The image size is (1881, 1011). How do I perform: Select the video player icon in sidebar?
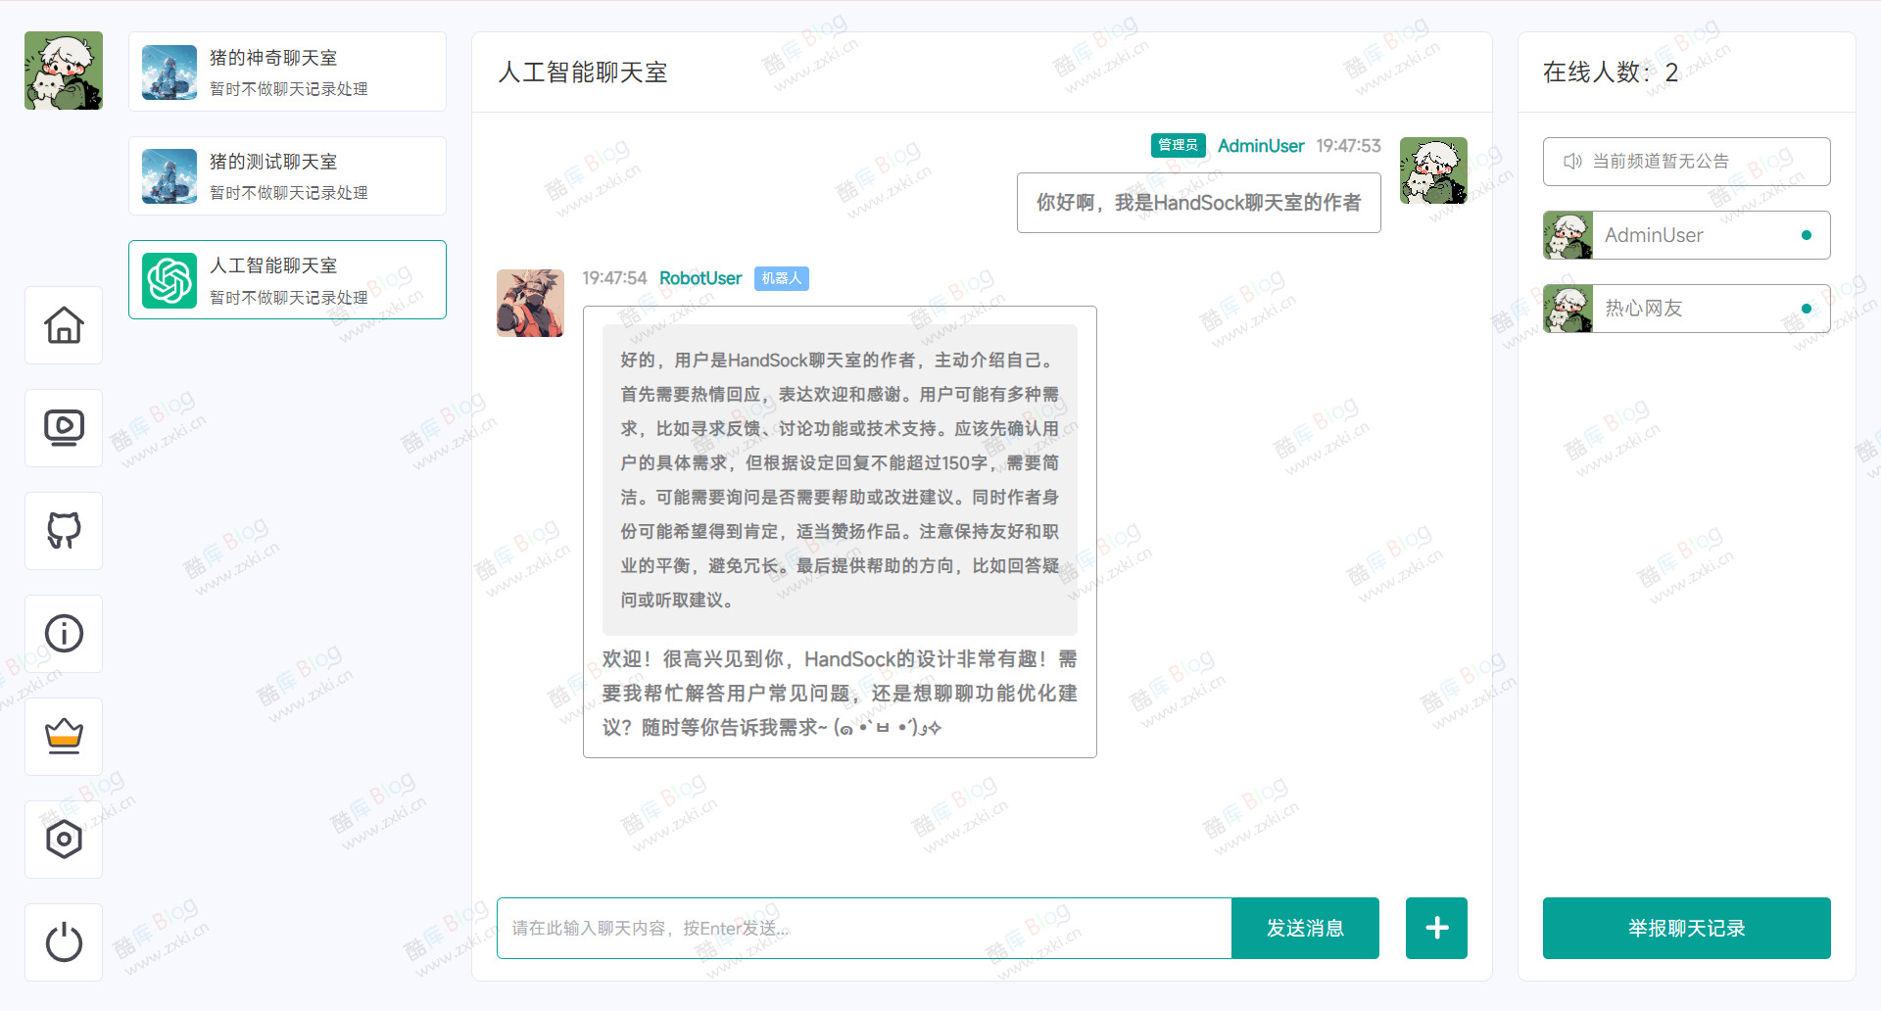(x=63, y=427)
